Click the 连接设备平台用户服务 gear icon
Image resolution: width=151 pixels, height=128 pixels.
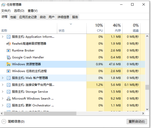[9, 85]
